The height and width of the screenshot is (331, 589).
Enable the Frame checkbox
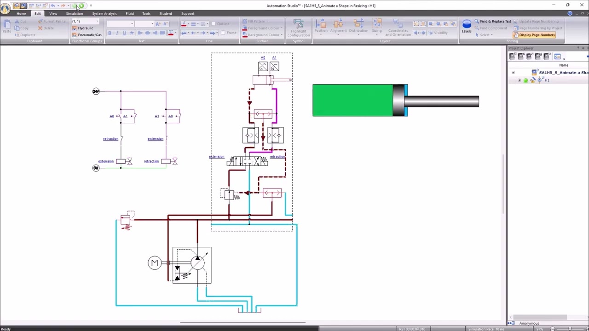[223, 33]
